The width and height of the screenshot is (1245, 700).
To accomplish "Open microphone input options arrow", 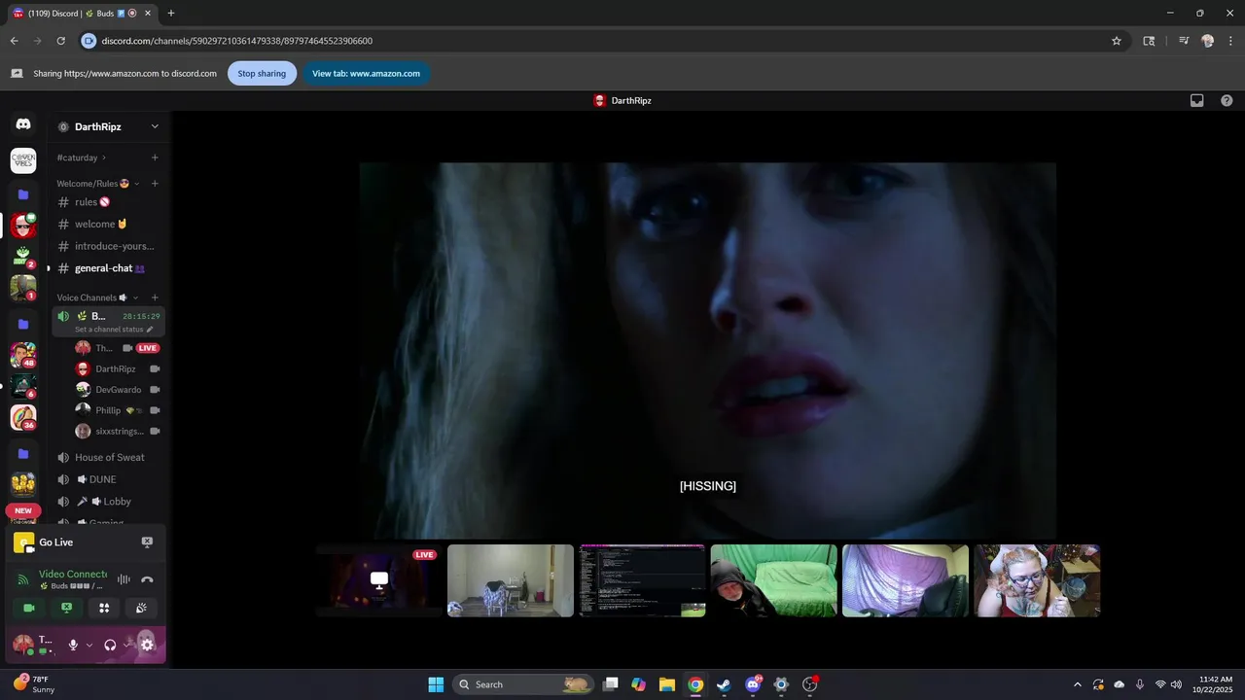I will click(89, 645).
